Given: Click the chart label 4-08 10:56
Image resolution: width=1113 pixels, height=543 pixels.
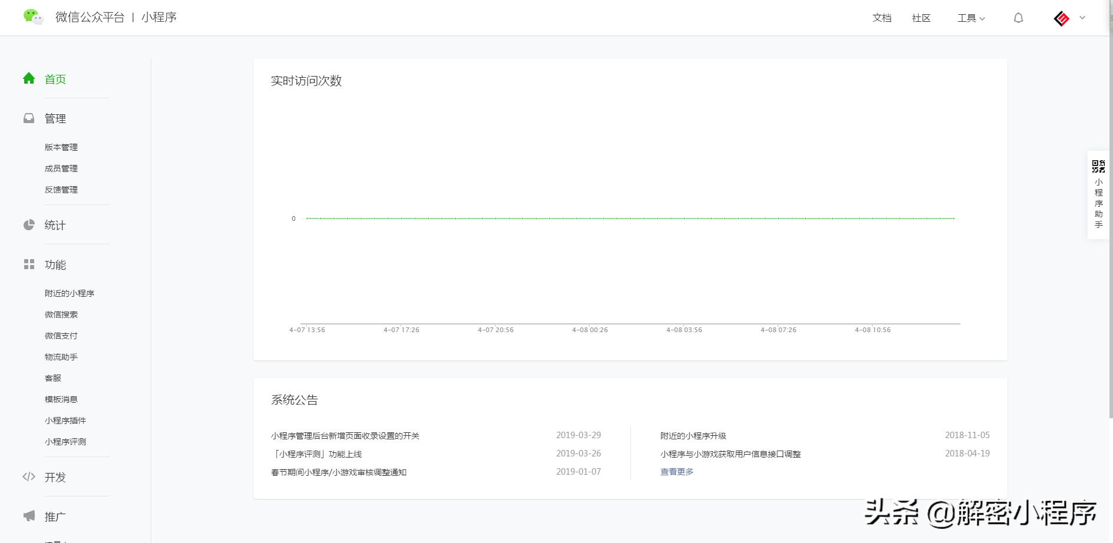Looking at the screenshot, I should click(873, 330).
